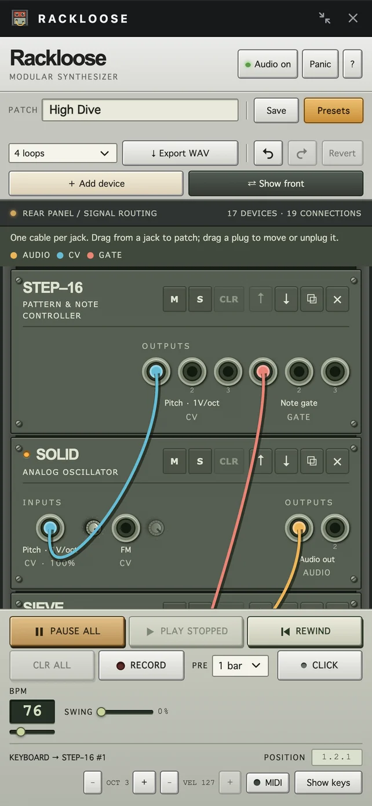Click the Panic button

pos(320,64)
